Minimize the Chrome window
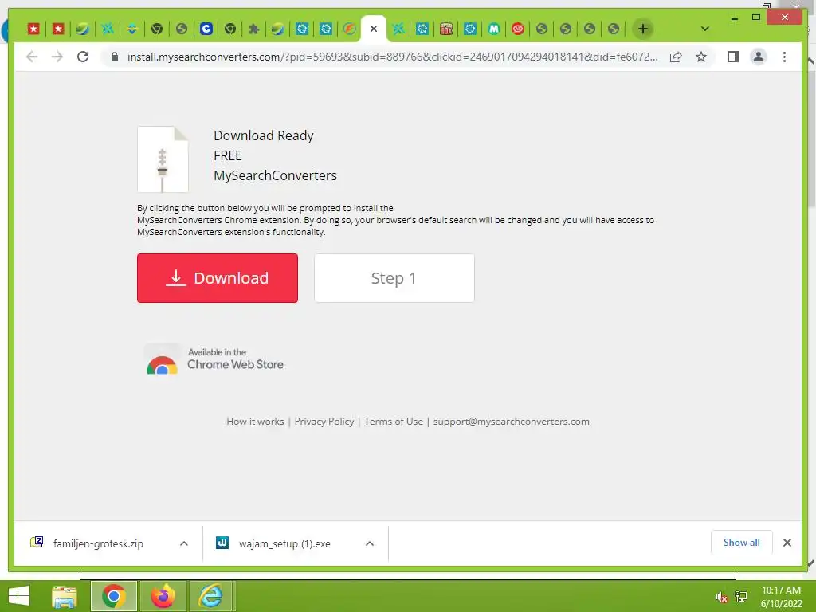Viewport: 816px width, 612px height. point(734,18)
